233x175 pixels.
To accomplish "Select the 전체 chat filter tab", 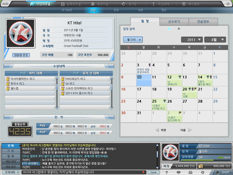I will pos(11,145).
